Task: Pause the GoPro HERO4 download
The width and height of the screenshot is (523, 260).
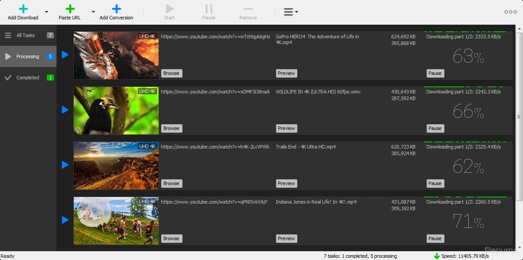Action: [435, 73]
